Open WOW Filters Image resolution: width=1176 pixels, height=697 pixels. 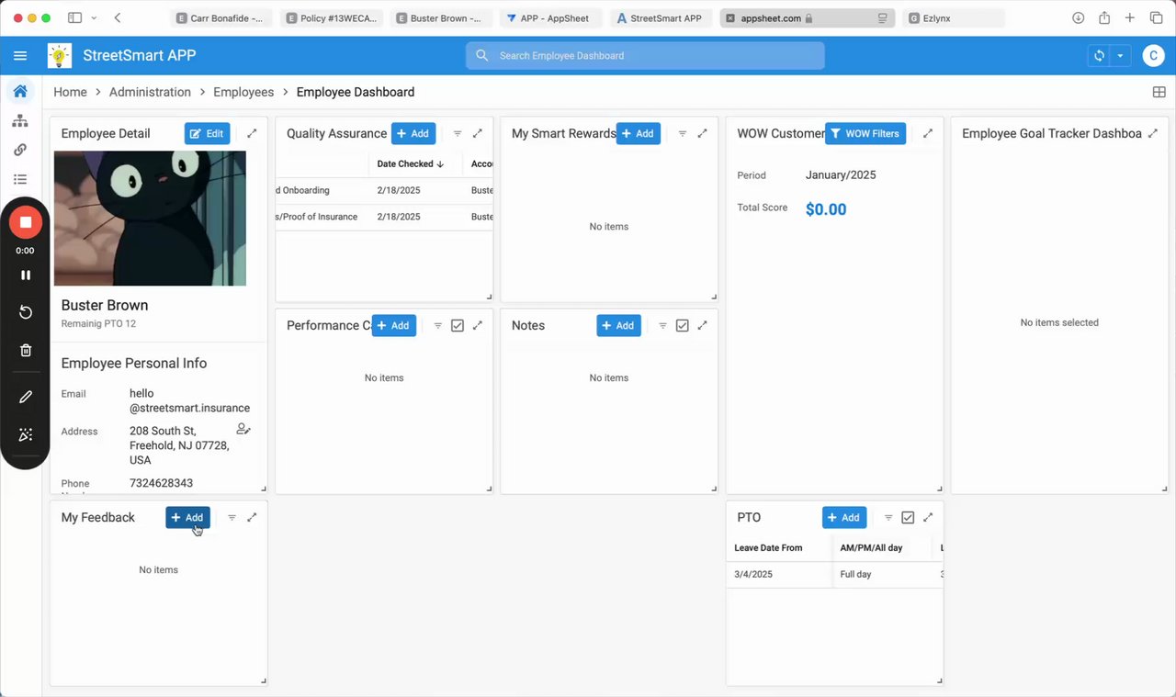[x=865, y=133]
